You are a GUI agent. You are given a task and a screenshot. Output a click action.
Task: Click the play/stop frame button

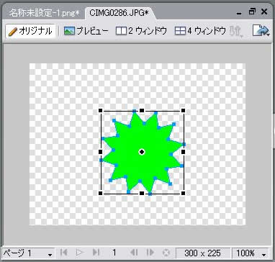click(x=79, y=253)
